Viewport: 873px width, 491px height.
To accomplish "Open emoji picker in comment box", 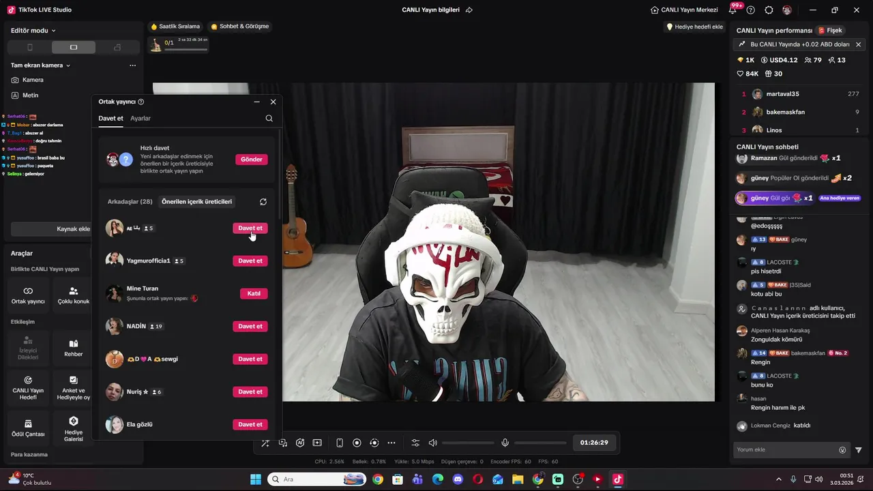I will pos(842,450).
